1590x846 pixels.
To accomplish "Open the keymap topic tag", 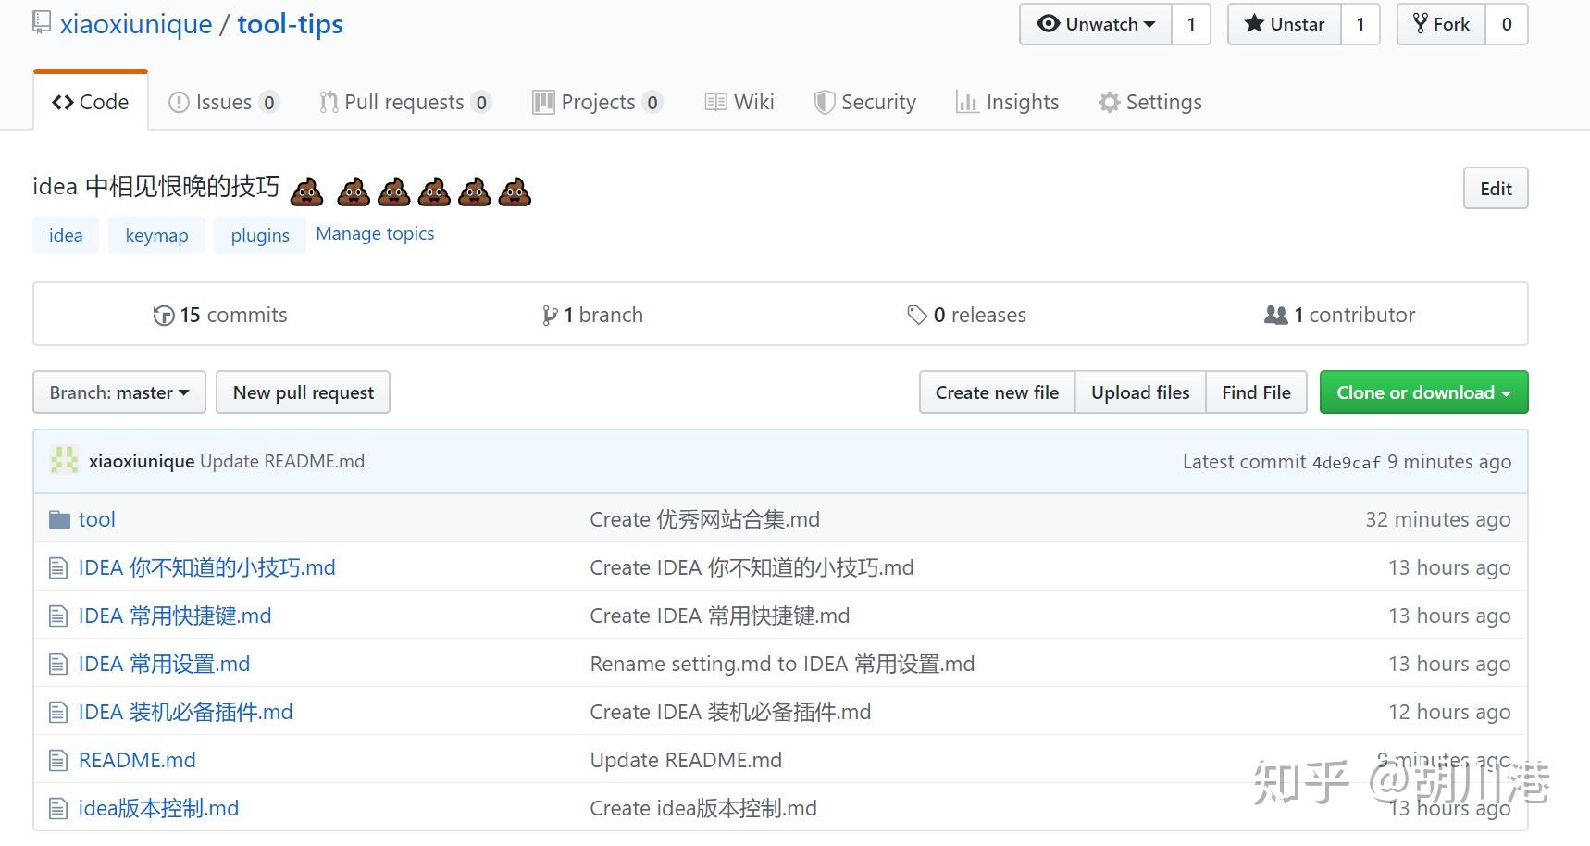I will click(156, 235).
